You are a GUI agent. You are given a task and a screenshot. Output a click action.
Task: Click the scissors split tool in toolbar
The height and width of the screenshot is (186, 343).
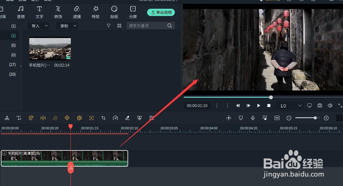(x=7, y=118)
